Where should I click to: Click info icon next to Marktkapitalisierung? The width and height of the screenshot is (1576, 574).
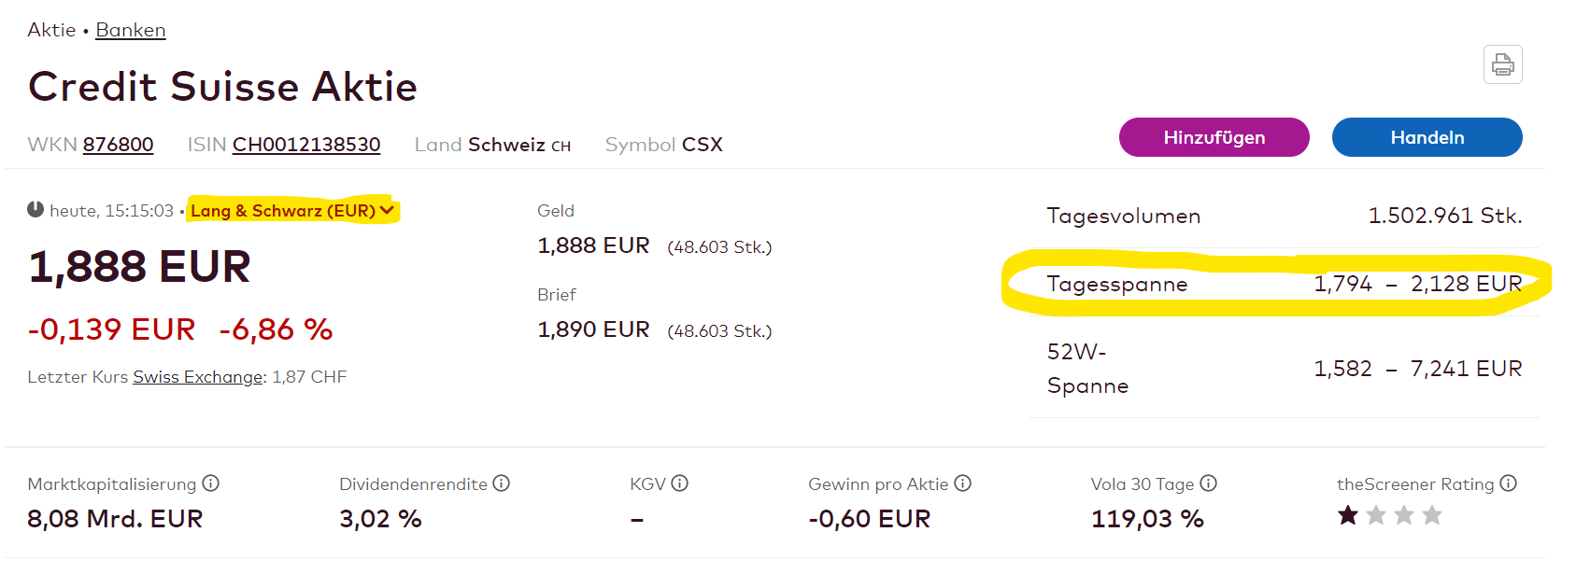pos(211,483)
